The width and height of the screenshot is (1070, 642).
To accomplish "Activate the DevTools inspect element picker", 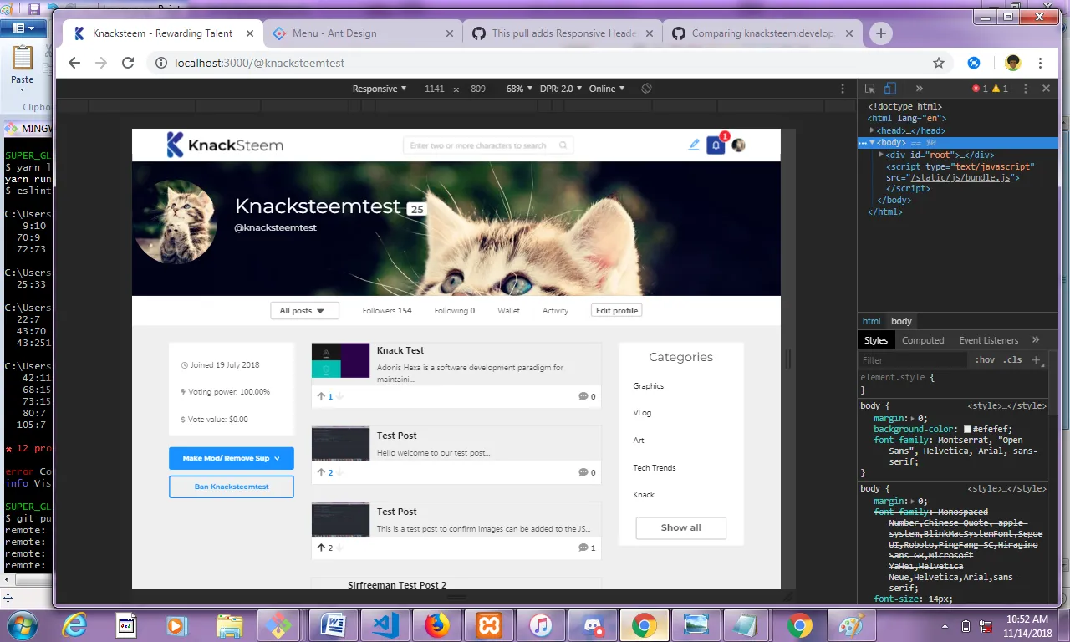I will (870, 88).
